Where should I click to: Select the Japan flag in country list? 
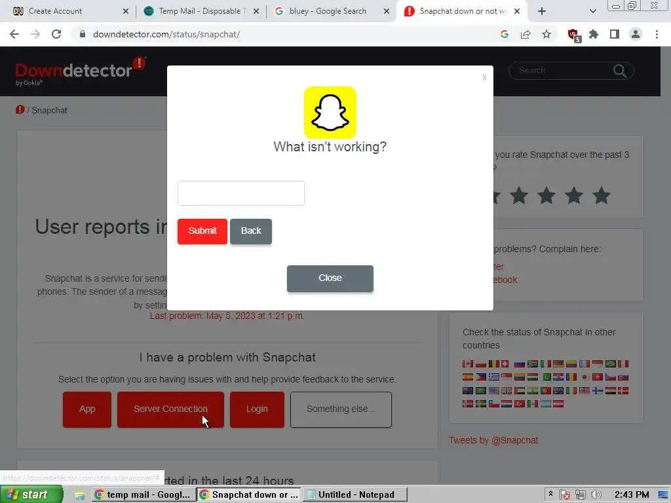coord(584,377)
